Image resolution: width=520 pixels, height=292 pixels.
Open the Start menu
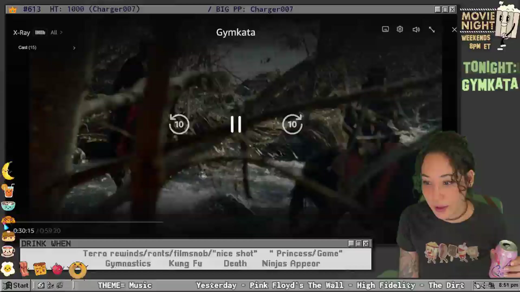pyautogui.click(x=16, y=285)
